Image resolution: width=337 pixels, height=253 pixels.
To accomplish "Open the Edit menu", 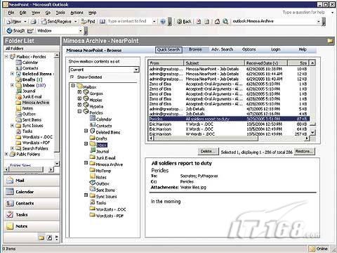I will [22, 13].
